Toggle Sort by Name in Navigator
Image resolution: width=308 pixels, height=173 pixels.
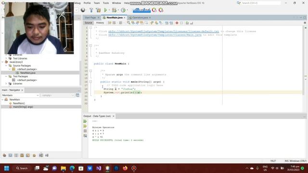click(41, 155)
